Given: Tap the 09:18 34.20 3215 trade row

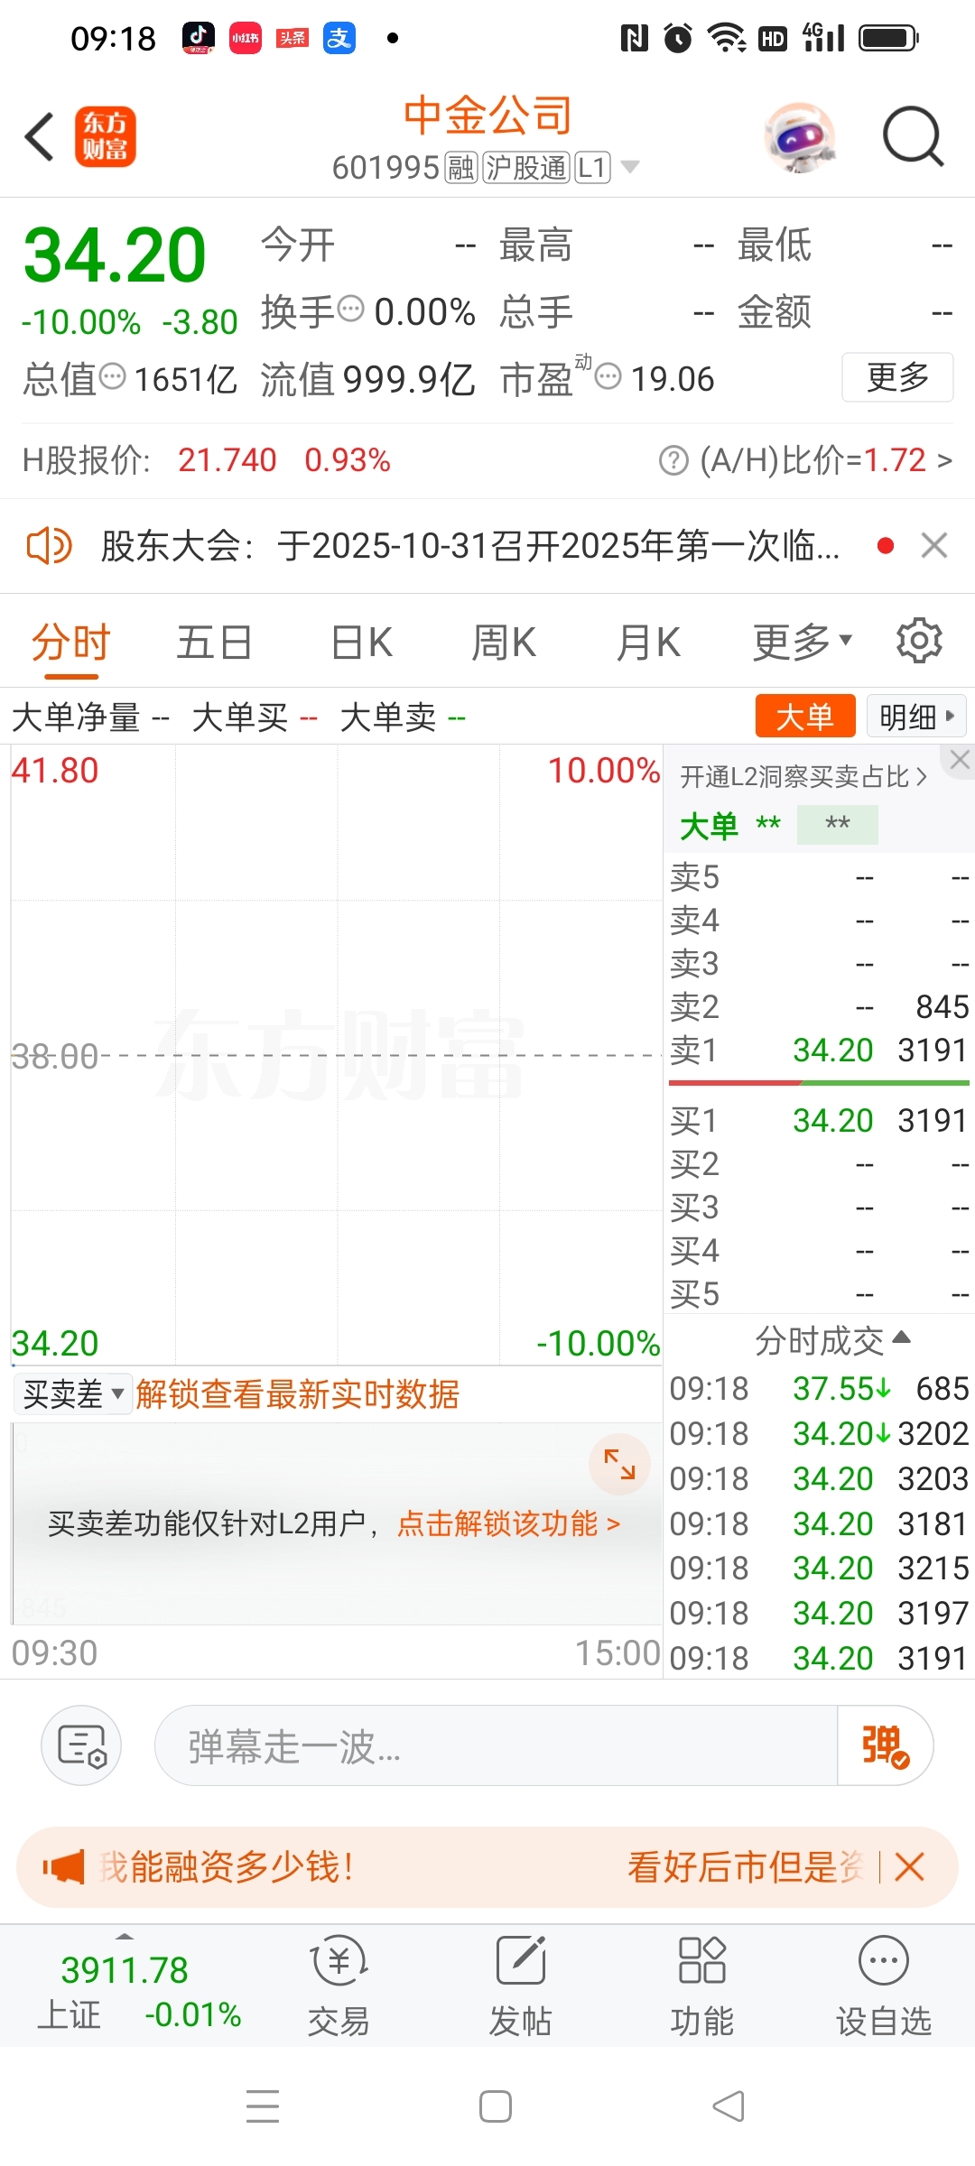Looking at the screenshot, I should point(819,1569).
